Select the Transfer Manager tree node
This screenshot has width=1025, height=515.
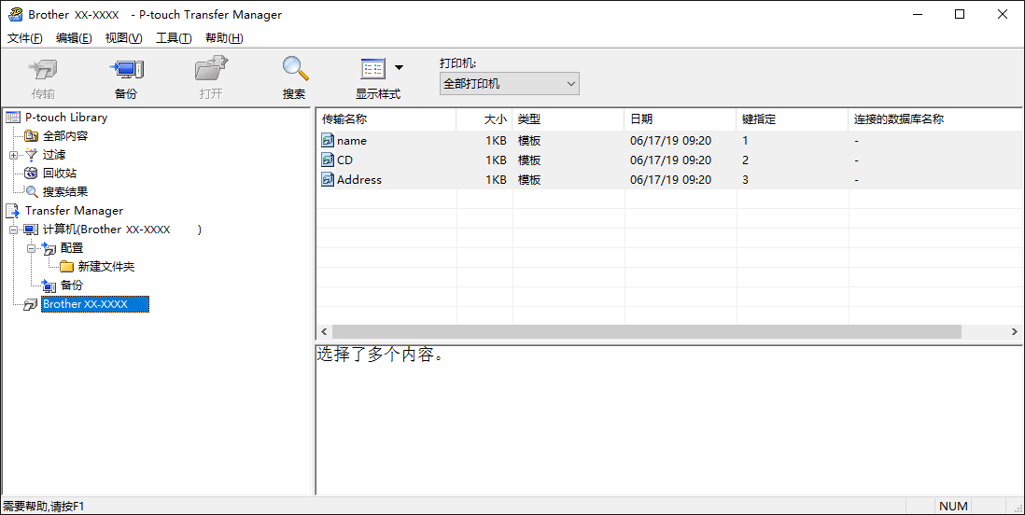[74, 211]
